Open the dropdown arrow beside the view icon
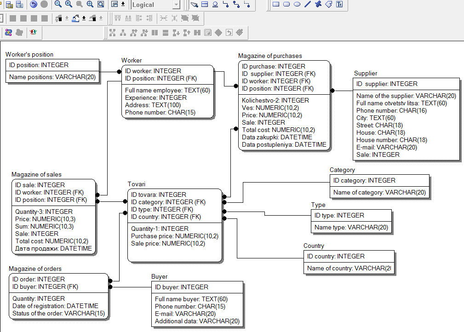Viewport: 464px width, 332px height. tap(123, 4)
